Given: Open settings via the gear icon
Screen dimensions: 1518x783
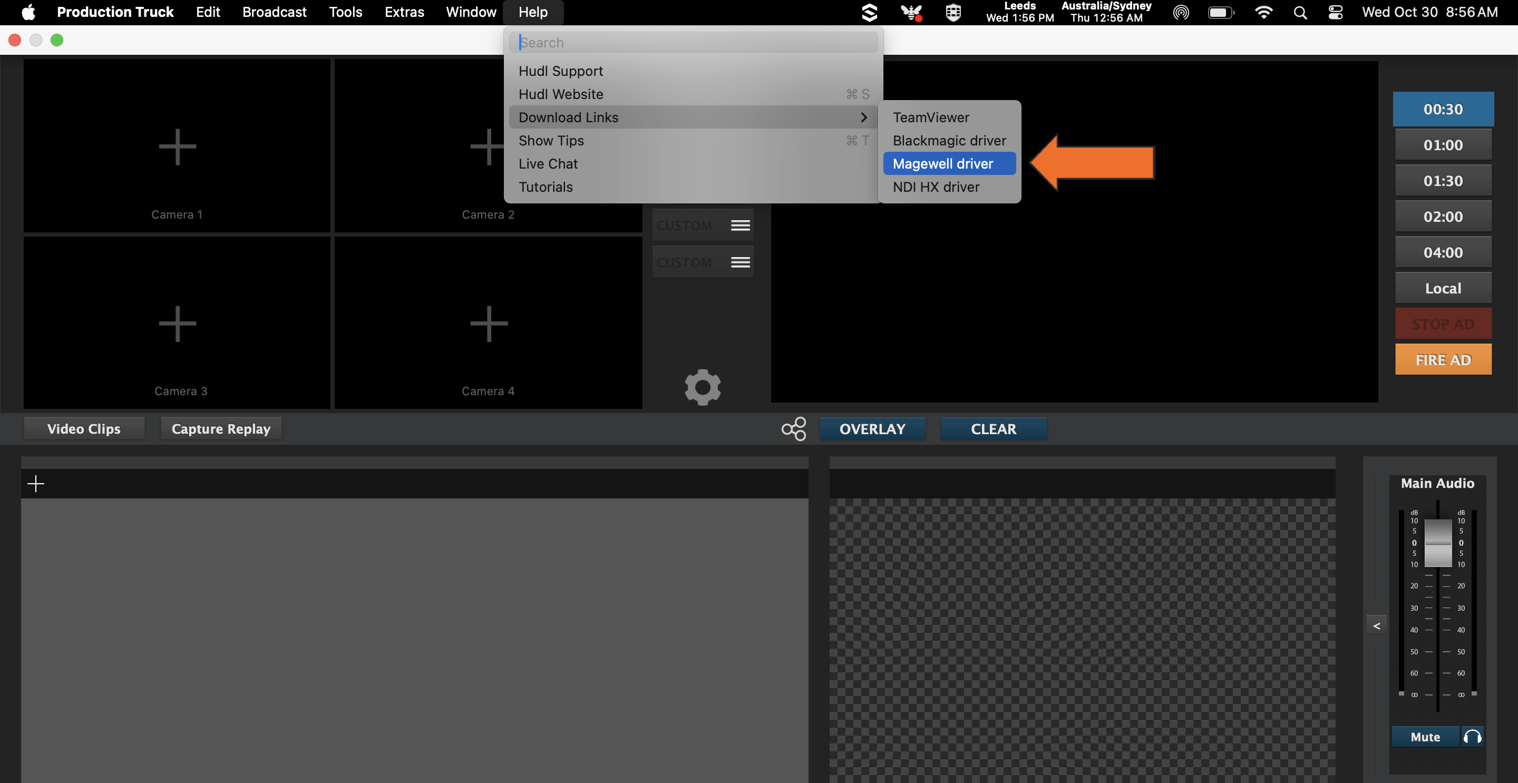Looking at the screenshot, I should click(703, 387).
